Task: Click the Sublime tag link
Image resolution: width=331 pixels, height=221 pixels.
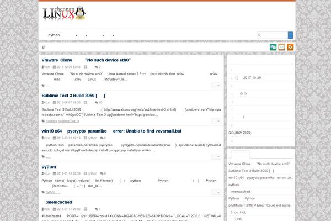Action: point(51,121)
